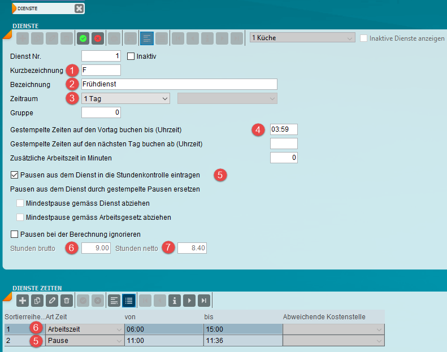Select the DIENSTE tab
Image resolution: width=447 pixels, height=352 pixels.
click(x=42, y=8)
